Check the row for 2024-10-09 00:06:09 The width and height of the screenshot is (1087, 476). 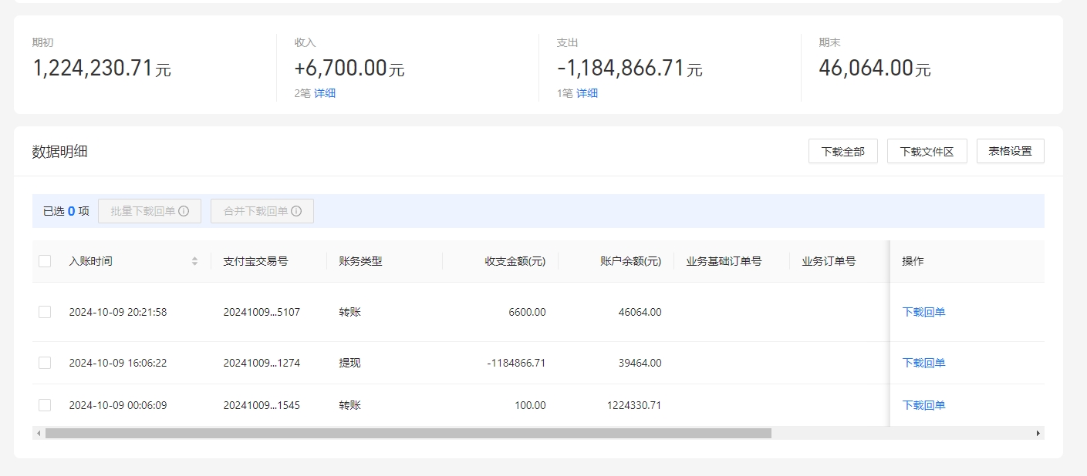tap(45, 405)
